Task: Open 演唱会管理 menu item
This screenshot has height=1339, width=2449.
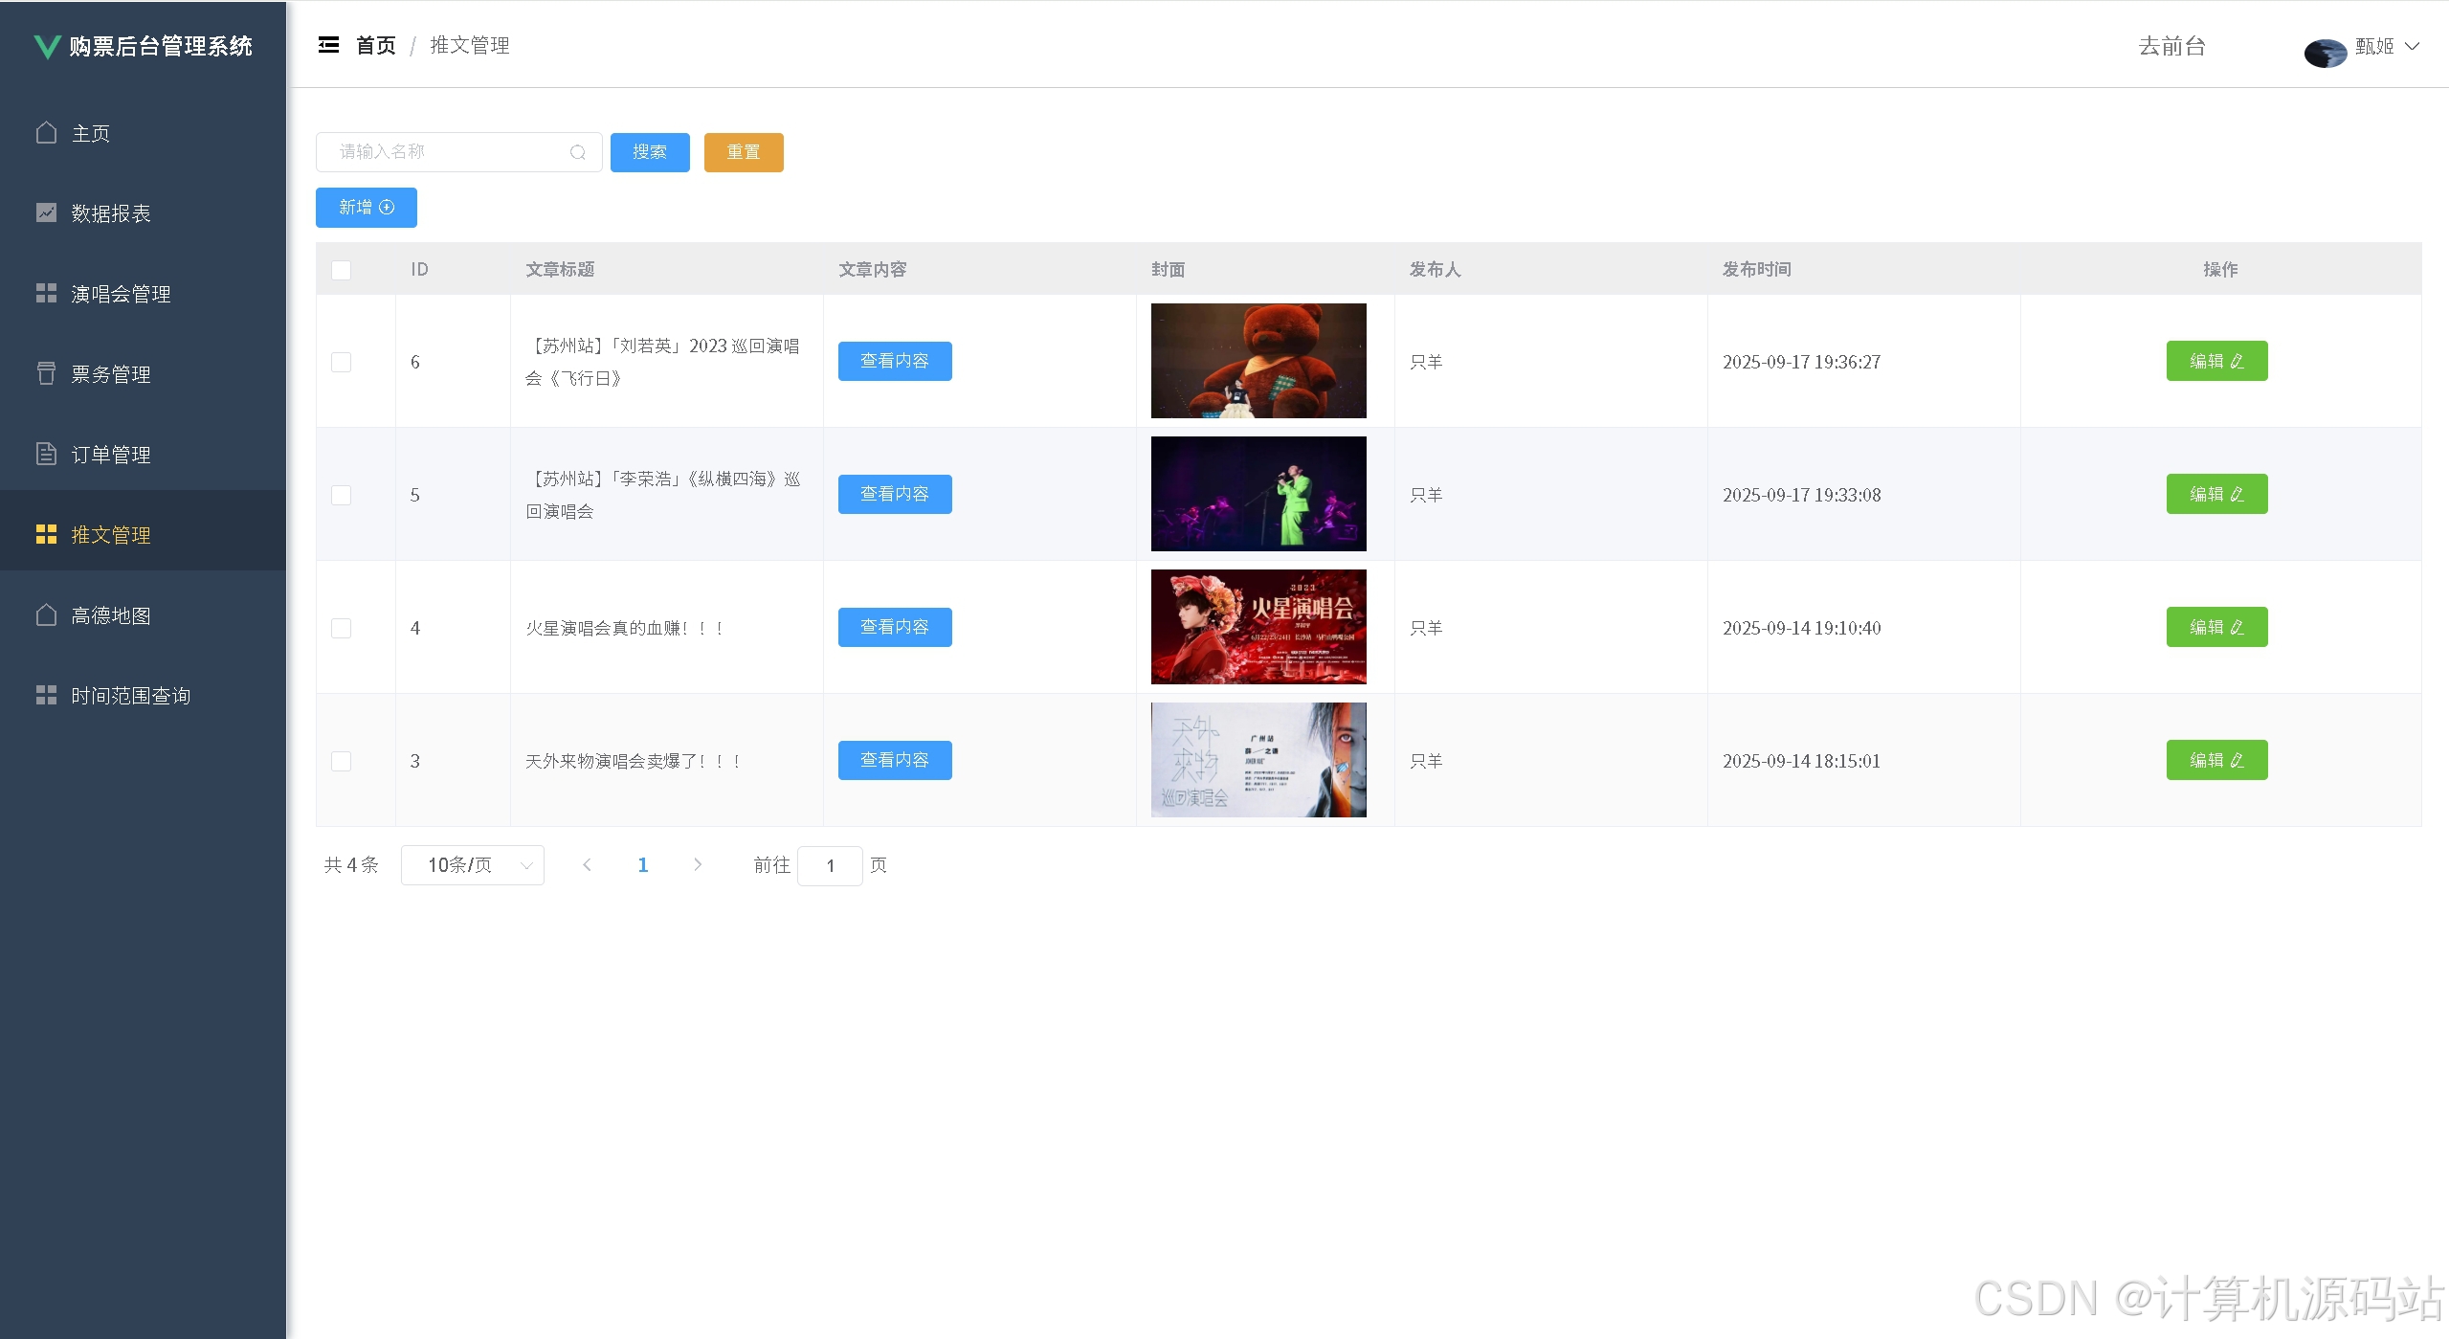Action: [144, 294]
